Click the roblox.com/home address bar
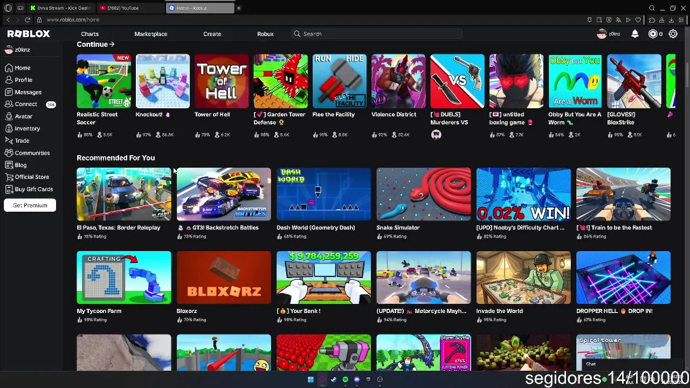Image resolution: width=690 pixels, height=388 pixels. 73,20
